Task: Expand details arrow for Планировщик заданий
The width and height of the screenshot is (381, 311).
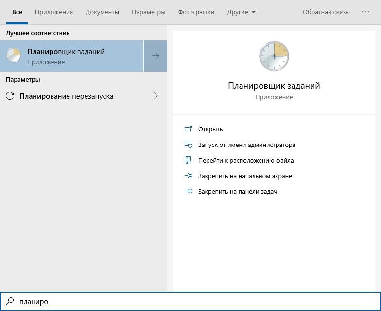Action: 156,56
